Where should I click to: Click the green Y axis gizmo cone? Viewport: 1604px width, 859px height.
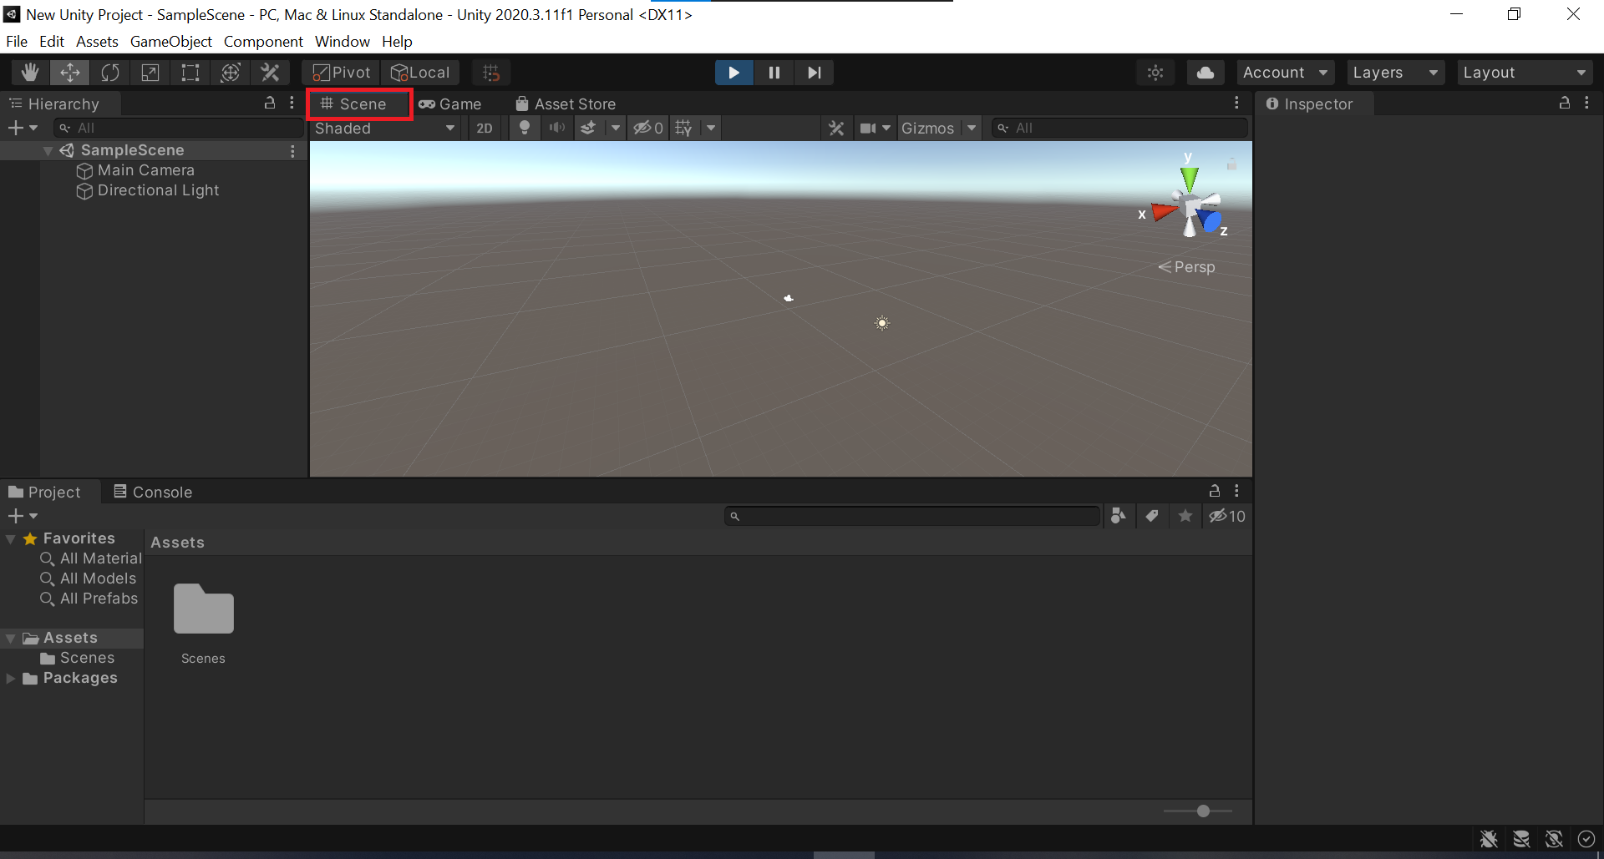pyautogui.click(x=1189, y=179)
